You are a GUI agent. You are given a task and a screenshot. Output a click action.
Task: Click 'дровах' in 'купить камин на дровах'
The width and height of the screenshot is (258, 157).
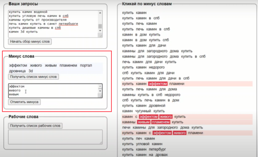[162, 155]
